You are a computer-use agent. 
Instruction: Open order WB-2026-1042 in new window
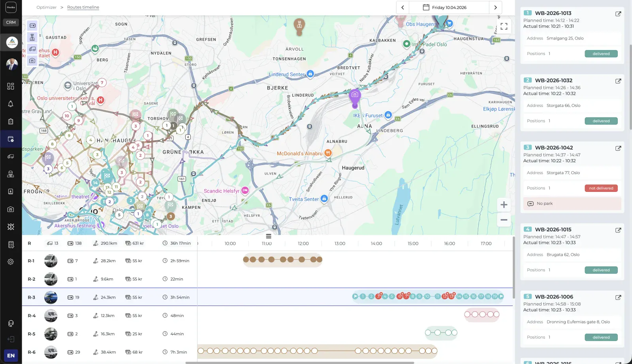(x=618, y=148)
